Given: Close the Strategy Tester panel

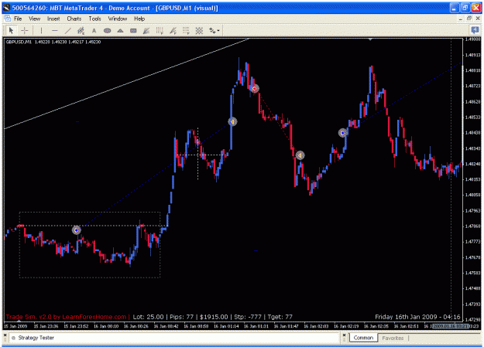Looking at the screenshot, I should pos(5,335).
